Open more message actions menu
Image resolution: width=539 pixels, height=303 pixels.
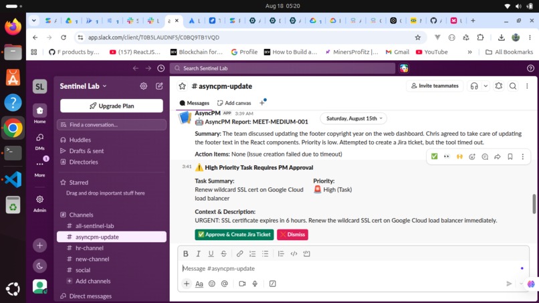523,157
